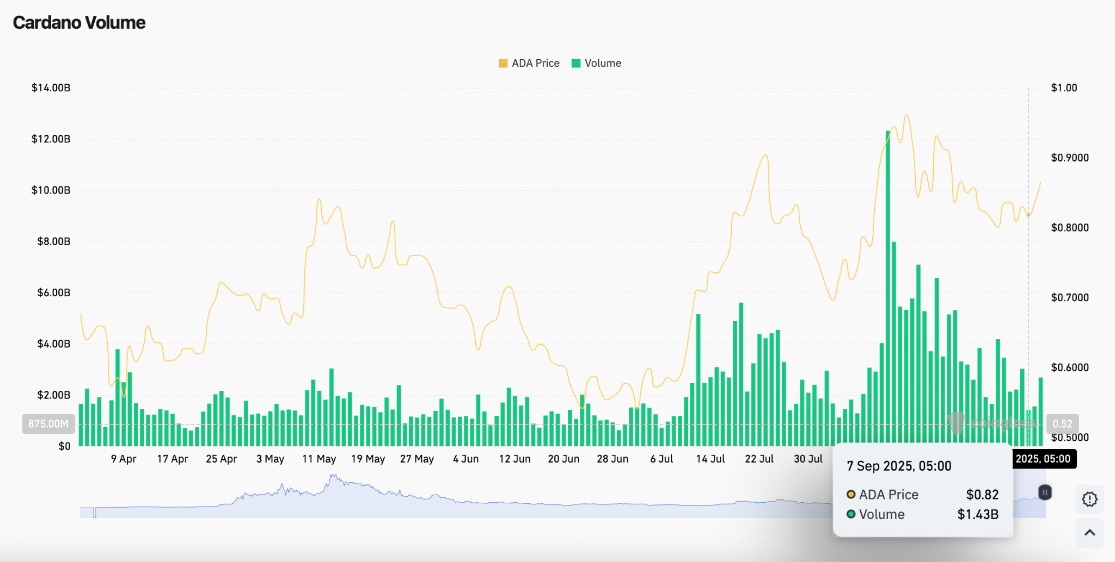
Task: Click the 20 Jun axis label
Action: [x=564, y=459]
